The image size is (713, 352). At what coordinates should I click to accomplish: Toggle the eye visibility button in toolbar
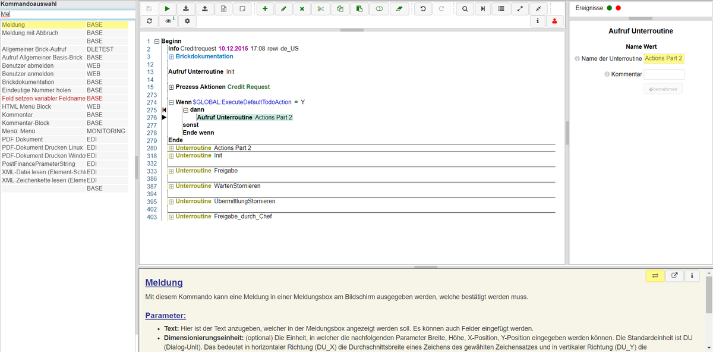click(169, 21)
